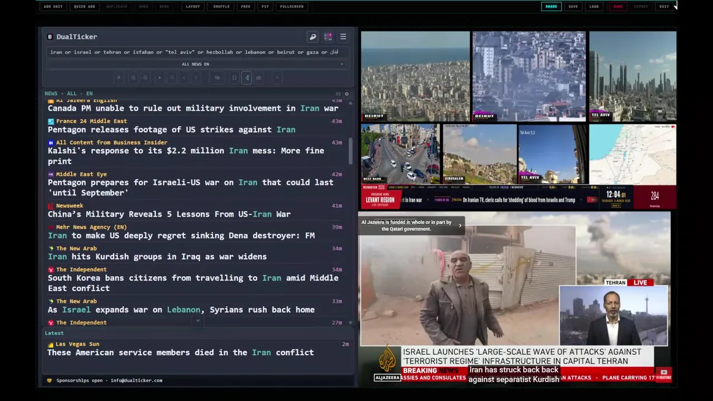Click the play ticker icon
This screenshot has width=713, height=401.
[x=160, y=78]
